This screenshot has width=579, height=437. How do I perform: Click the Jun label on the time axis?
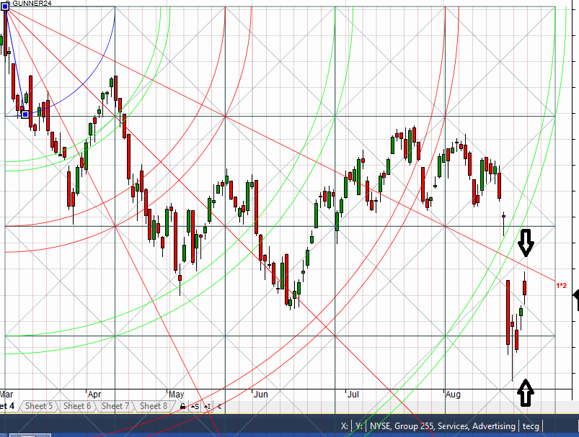click(x=261, y=395)
